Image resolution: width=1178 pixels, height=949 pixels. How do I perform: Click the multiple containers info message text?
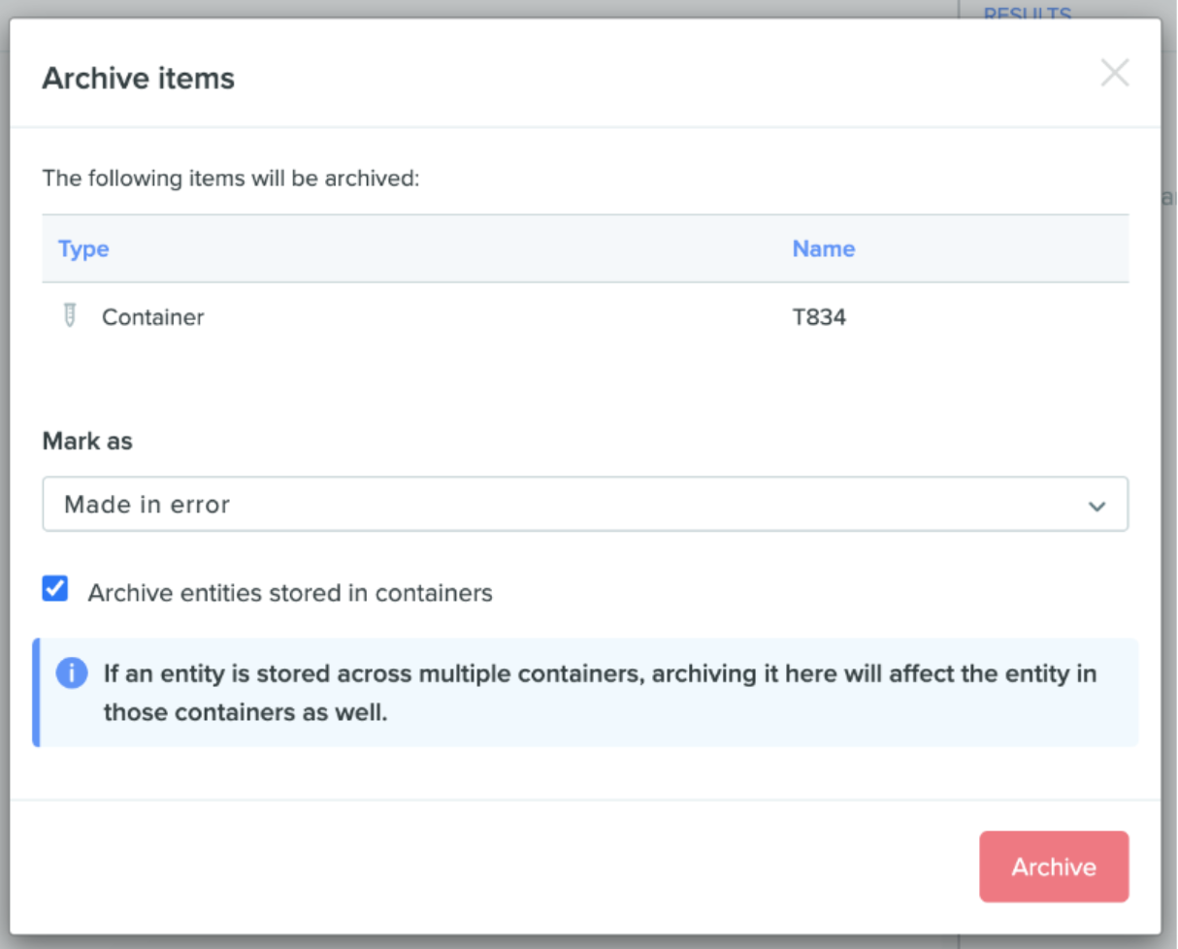pos(601,693)
